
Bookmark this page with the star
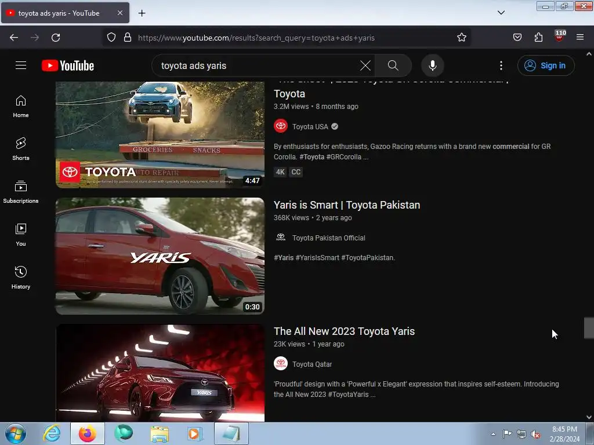click(x=461, y=38)
